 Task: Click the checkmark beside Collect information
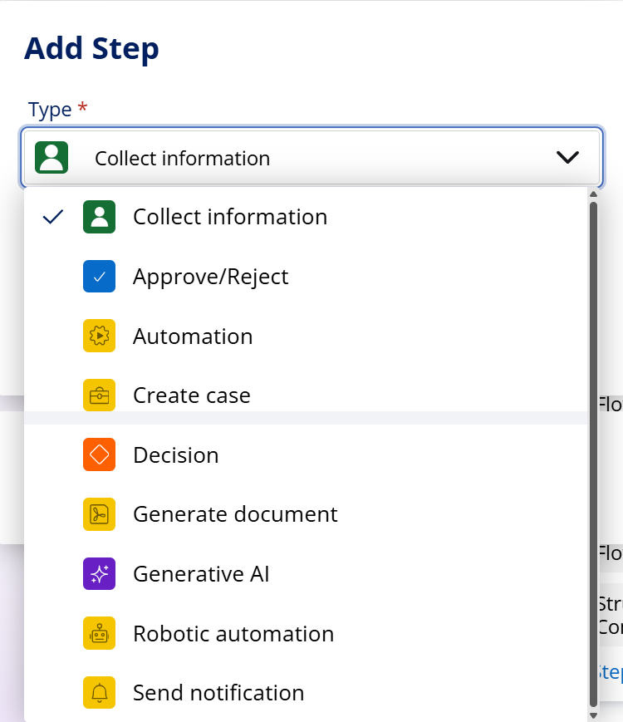tap(53, 217)
